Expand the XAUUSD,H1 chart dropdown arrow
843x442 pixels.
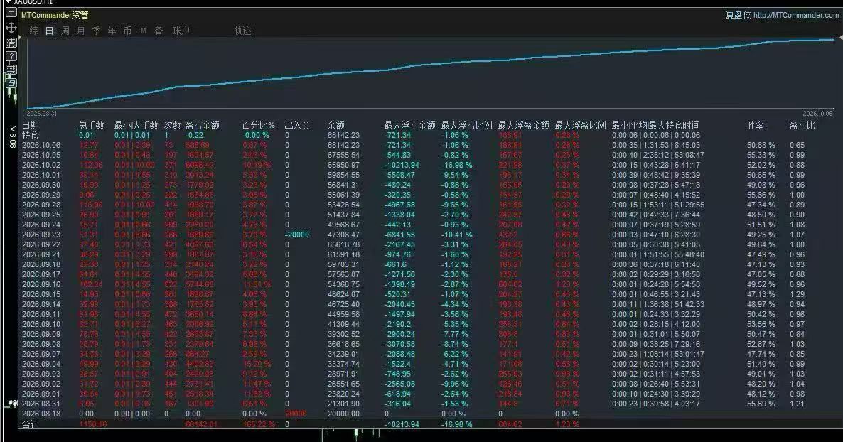point(8,2)
